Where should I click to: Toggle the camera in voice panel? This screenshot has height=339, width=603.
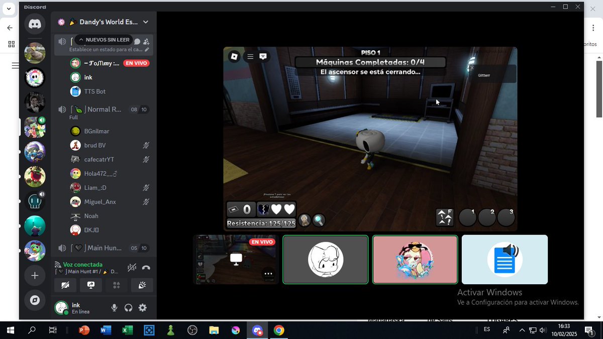(65, 285)
